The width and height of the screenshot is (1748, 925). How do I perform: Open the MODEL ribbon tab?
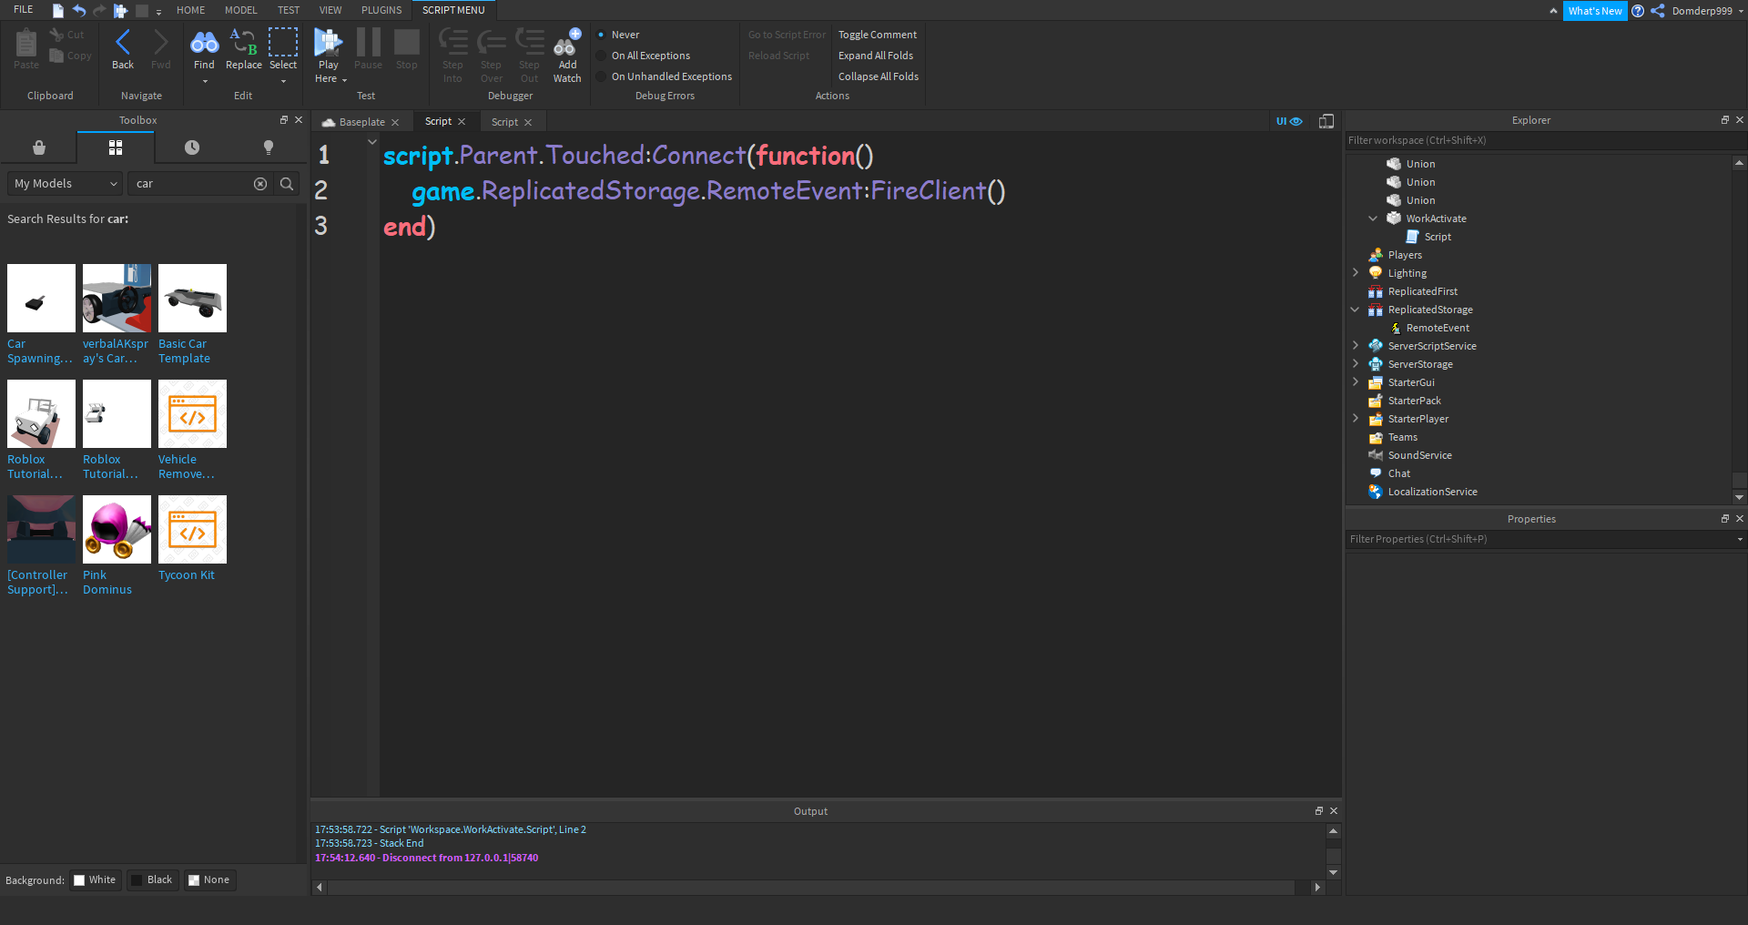coord(239,10)
